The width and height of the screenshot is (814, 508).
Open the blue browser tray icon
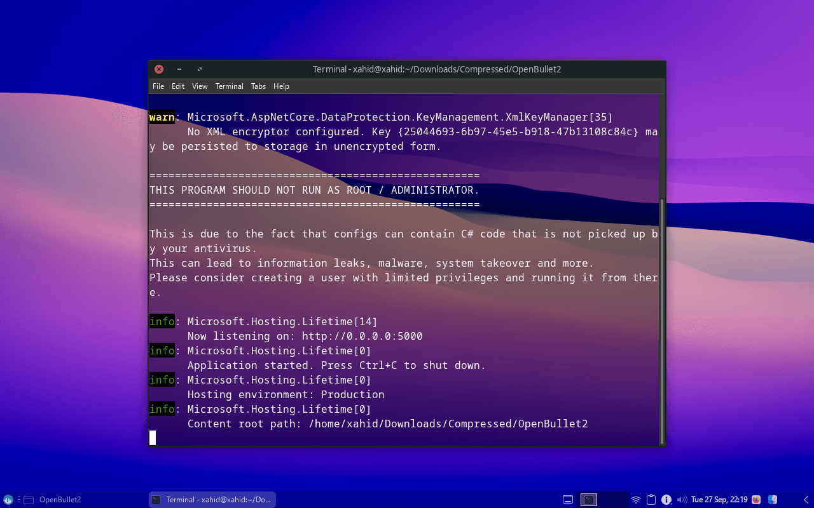point(773,500)
